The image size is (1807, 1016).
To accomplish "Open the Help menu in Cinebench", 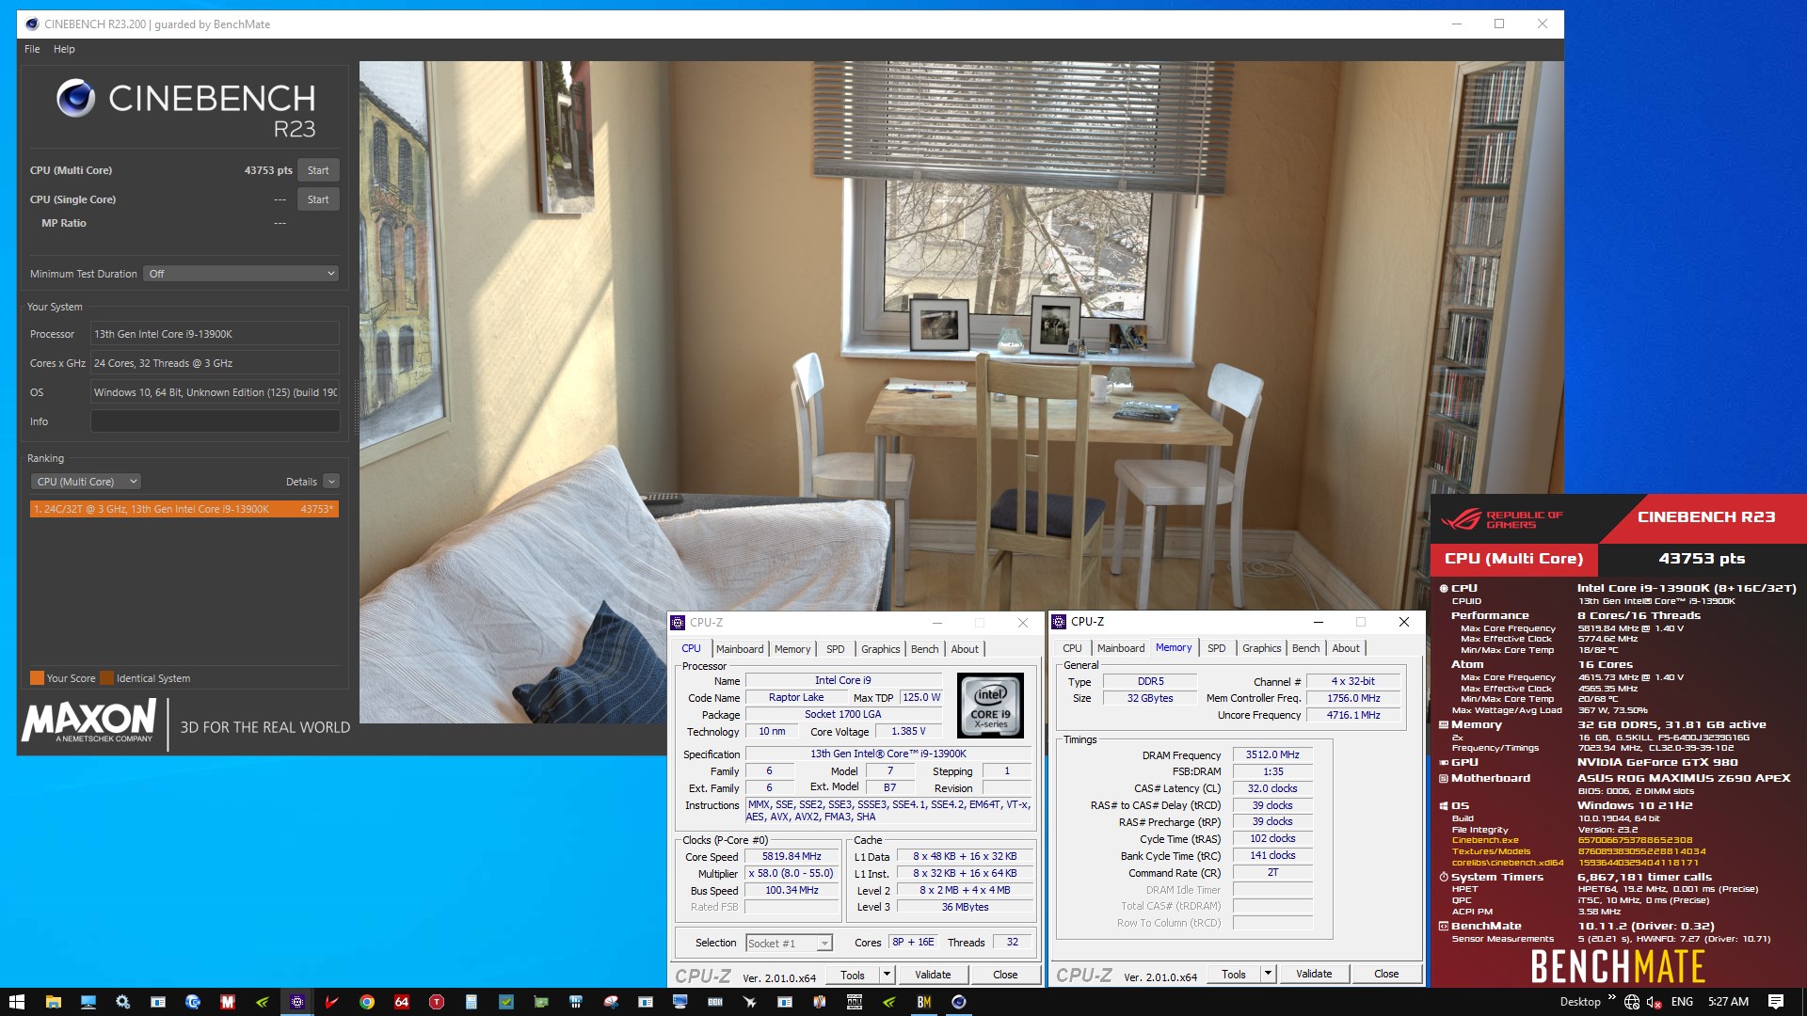I will tap(64, 49).
